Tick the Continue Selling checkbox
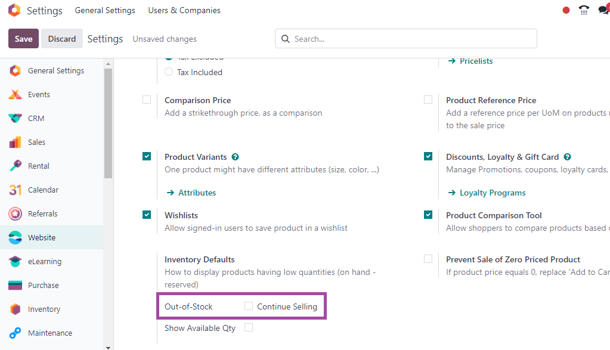The image size is (610, 350). pyautogui.click(x=249, y=306)
